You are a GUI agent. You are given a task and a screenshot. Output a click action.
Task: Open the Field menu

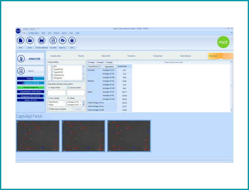[x=43, y=33]
